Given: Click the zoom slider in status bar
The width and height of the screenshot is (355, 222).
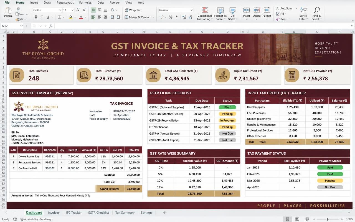Looking at the screenshot, I should 328,219.
